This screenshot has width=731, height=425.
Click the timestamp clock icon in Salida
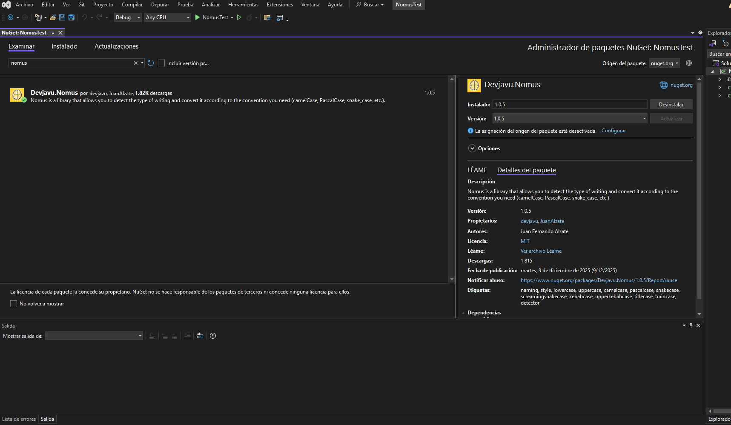tap(213, 336)
